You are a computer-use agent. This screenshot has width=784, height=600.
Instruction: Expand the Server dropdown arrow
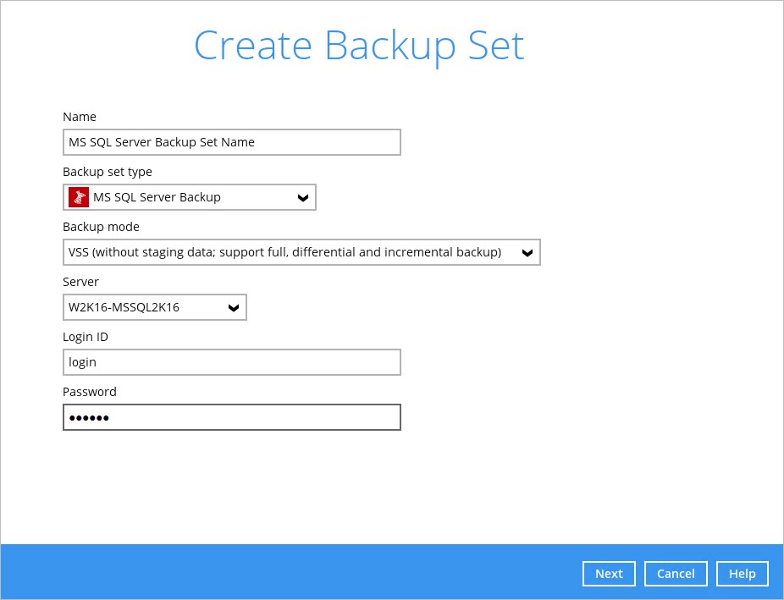tap(234, 308)
